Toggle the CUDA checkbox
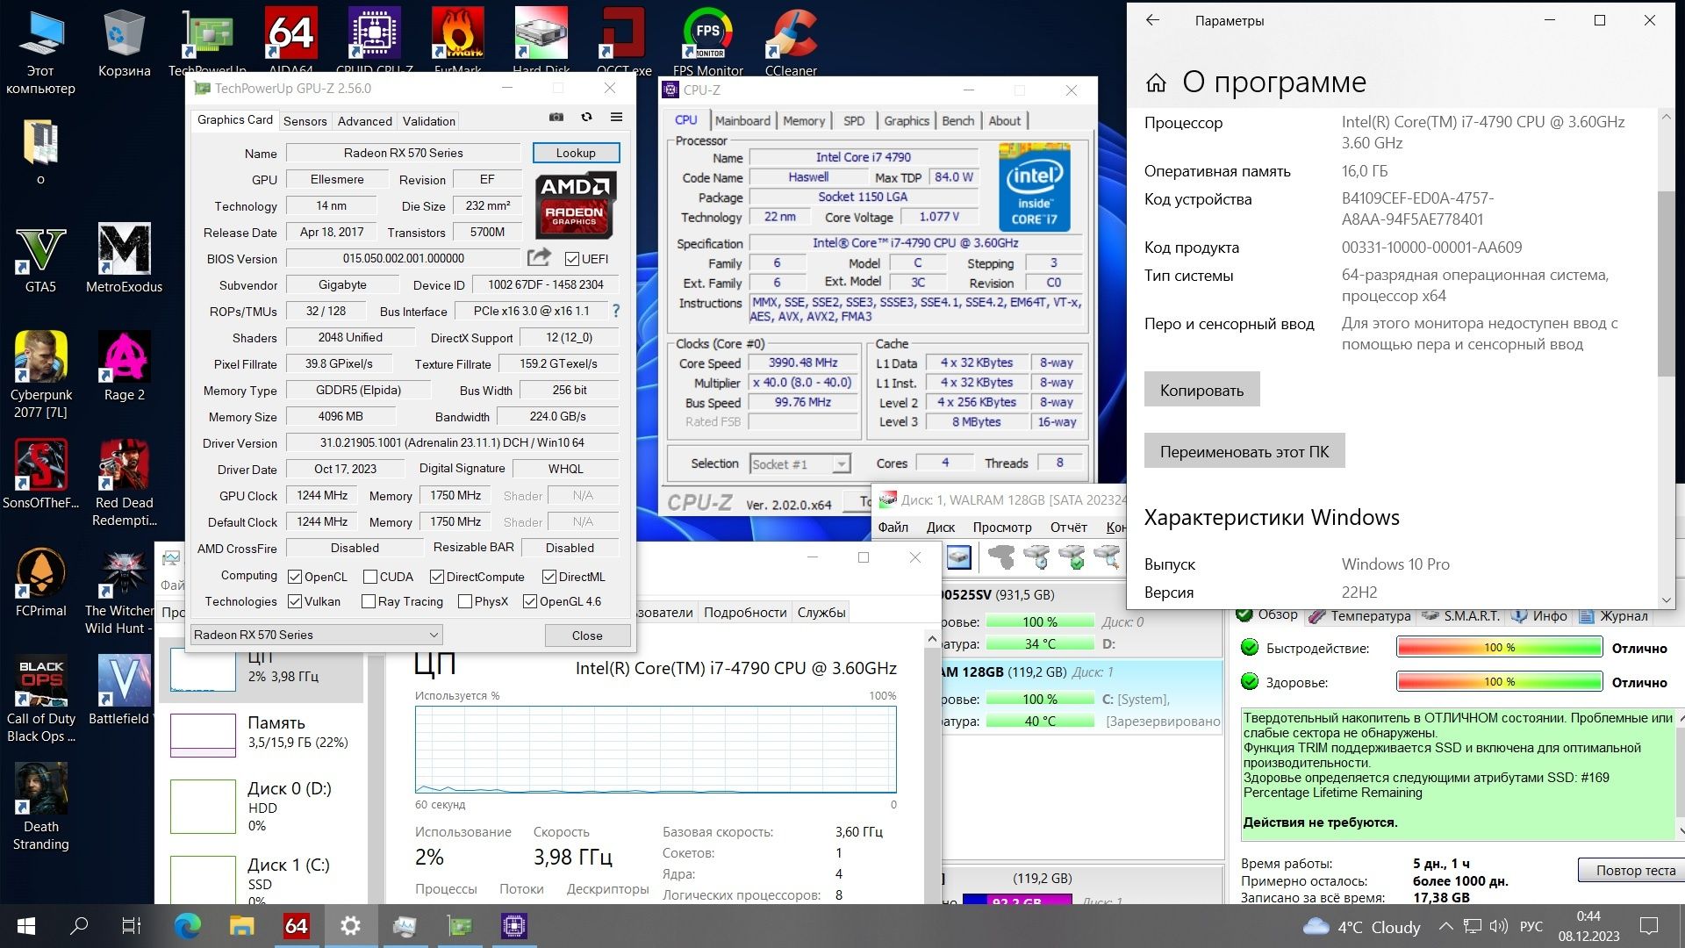Image resolution: width=1685 pixels, height=948 pixels. pos(369,577)
